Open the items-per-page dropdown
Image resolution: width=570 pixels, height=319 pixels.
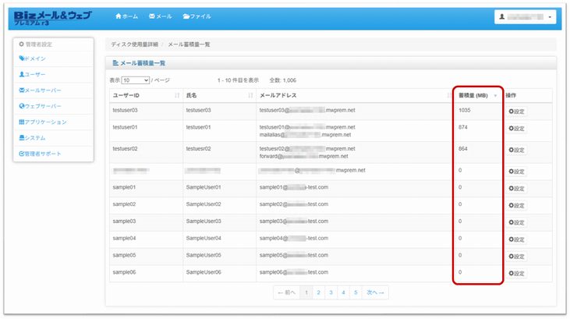135,80
